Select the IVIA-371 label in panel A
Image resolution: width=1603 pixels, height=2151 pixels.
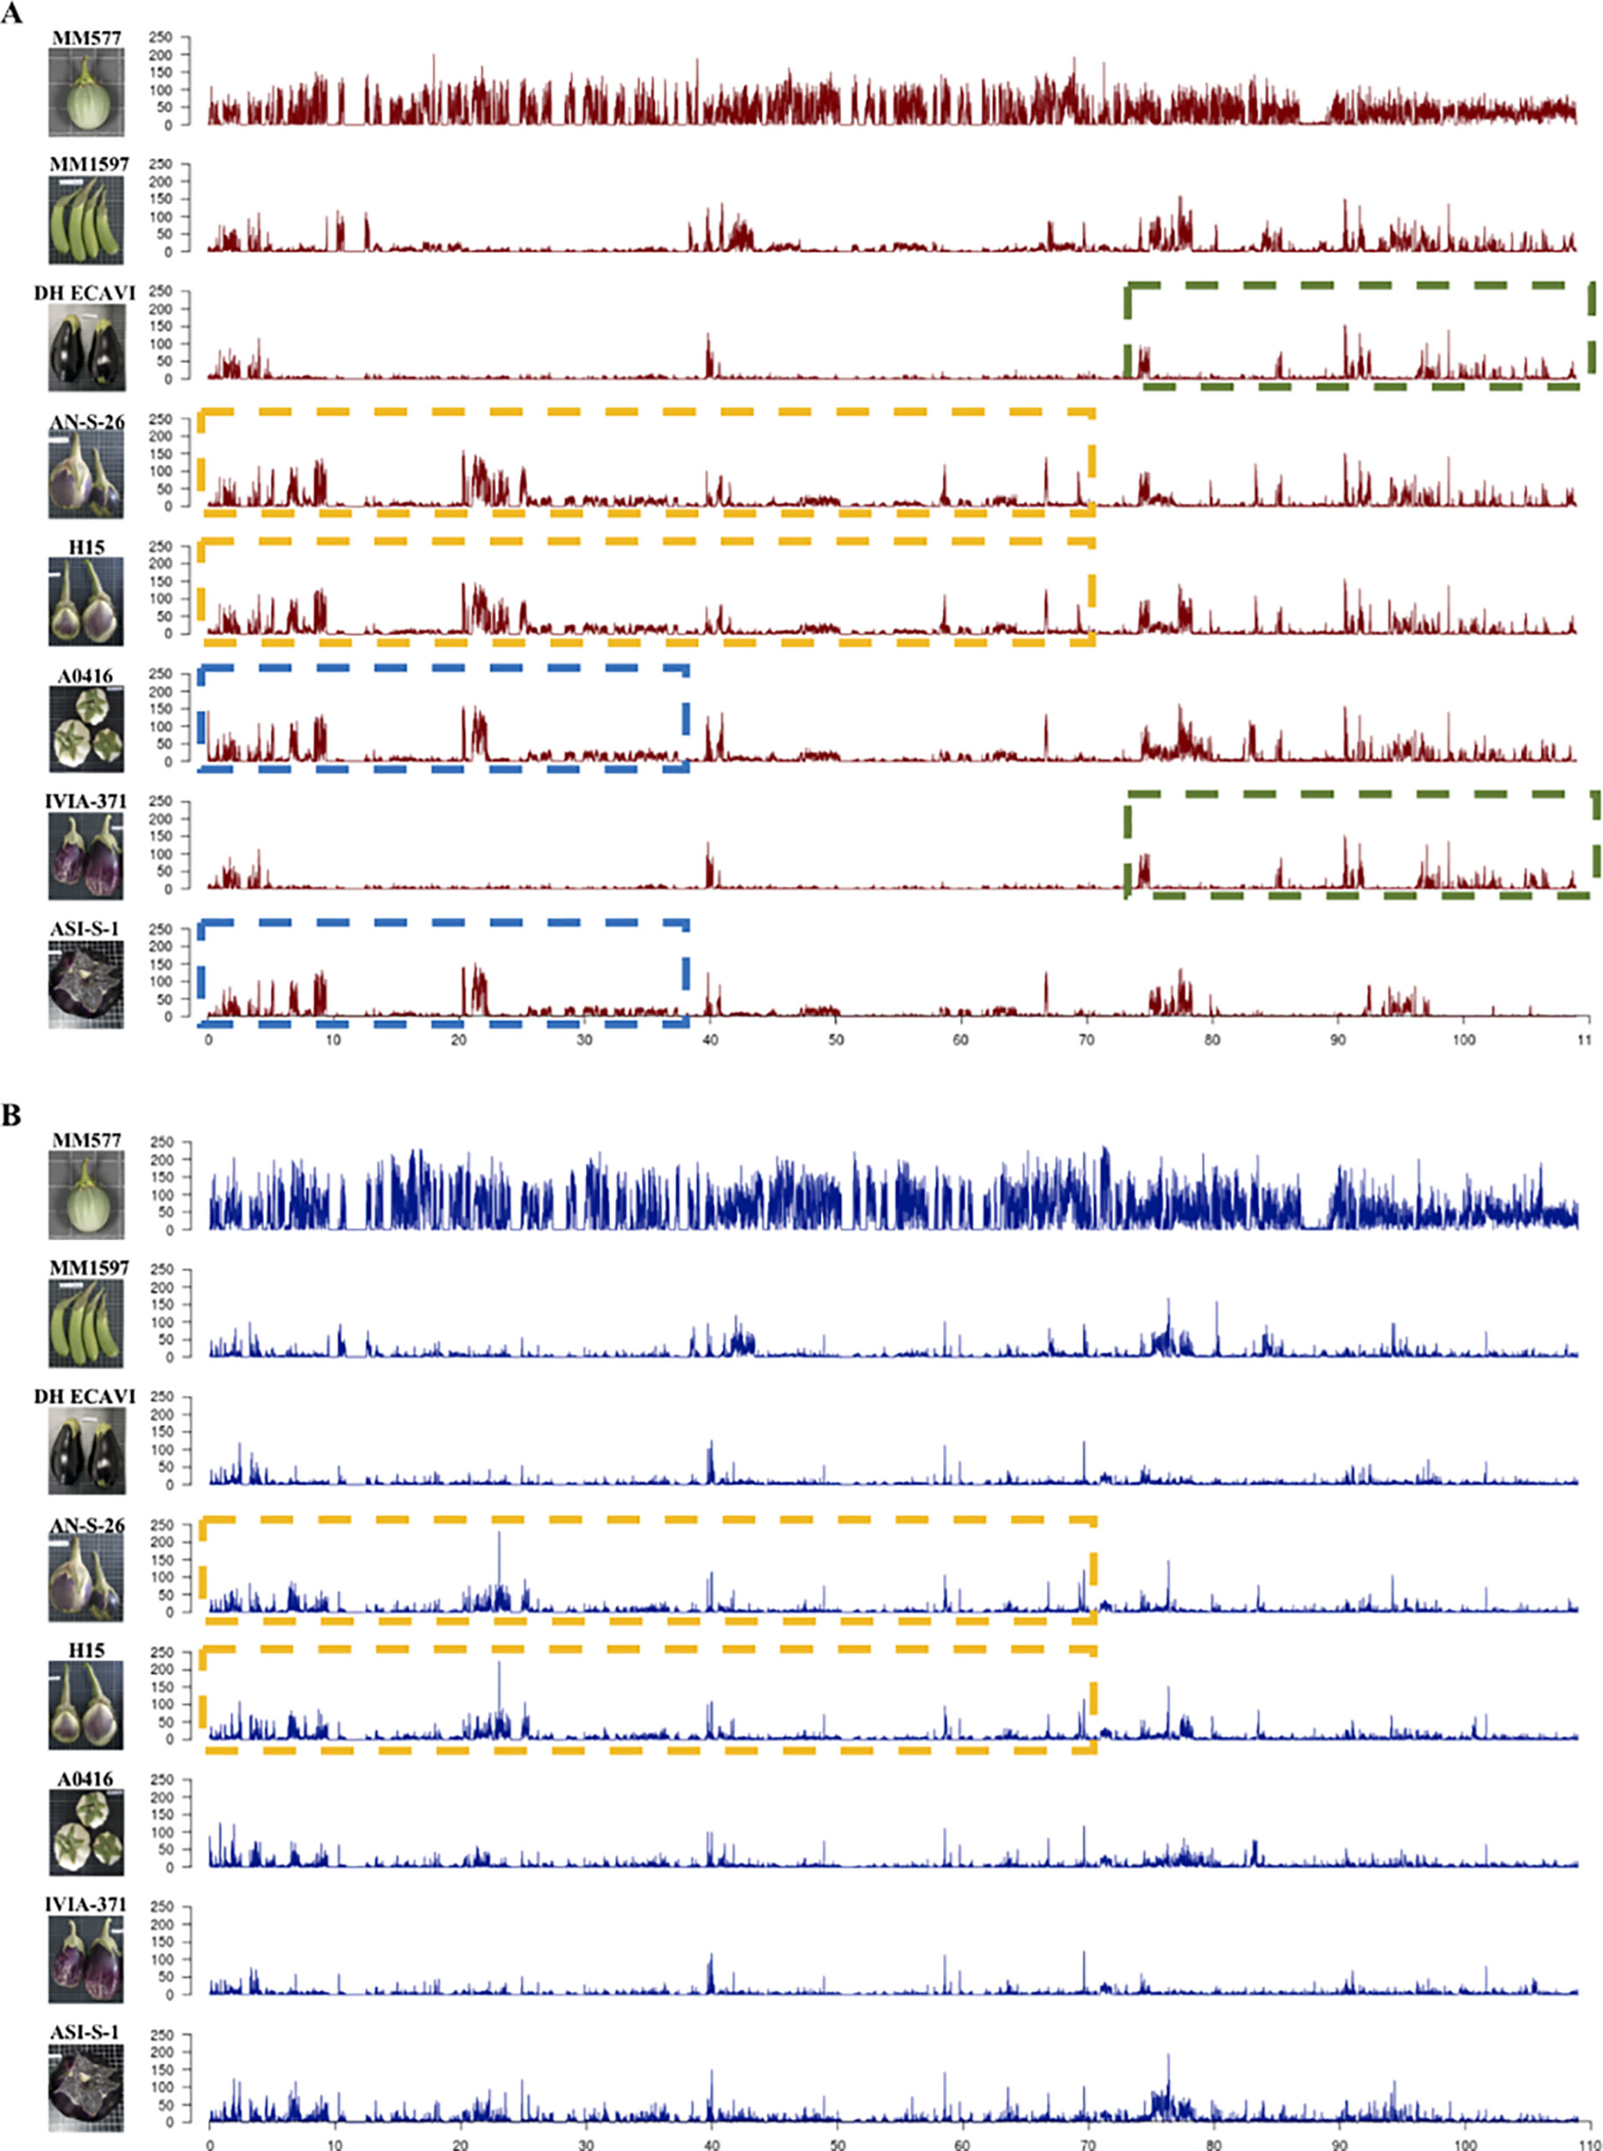coord(86,803)
